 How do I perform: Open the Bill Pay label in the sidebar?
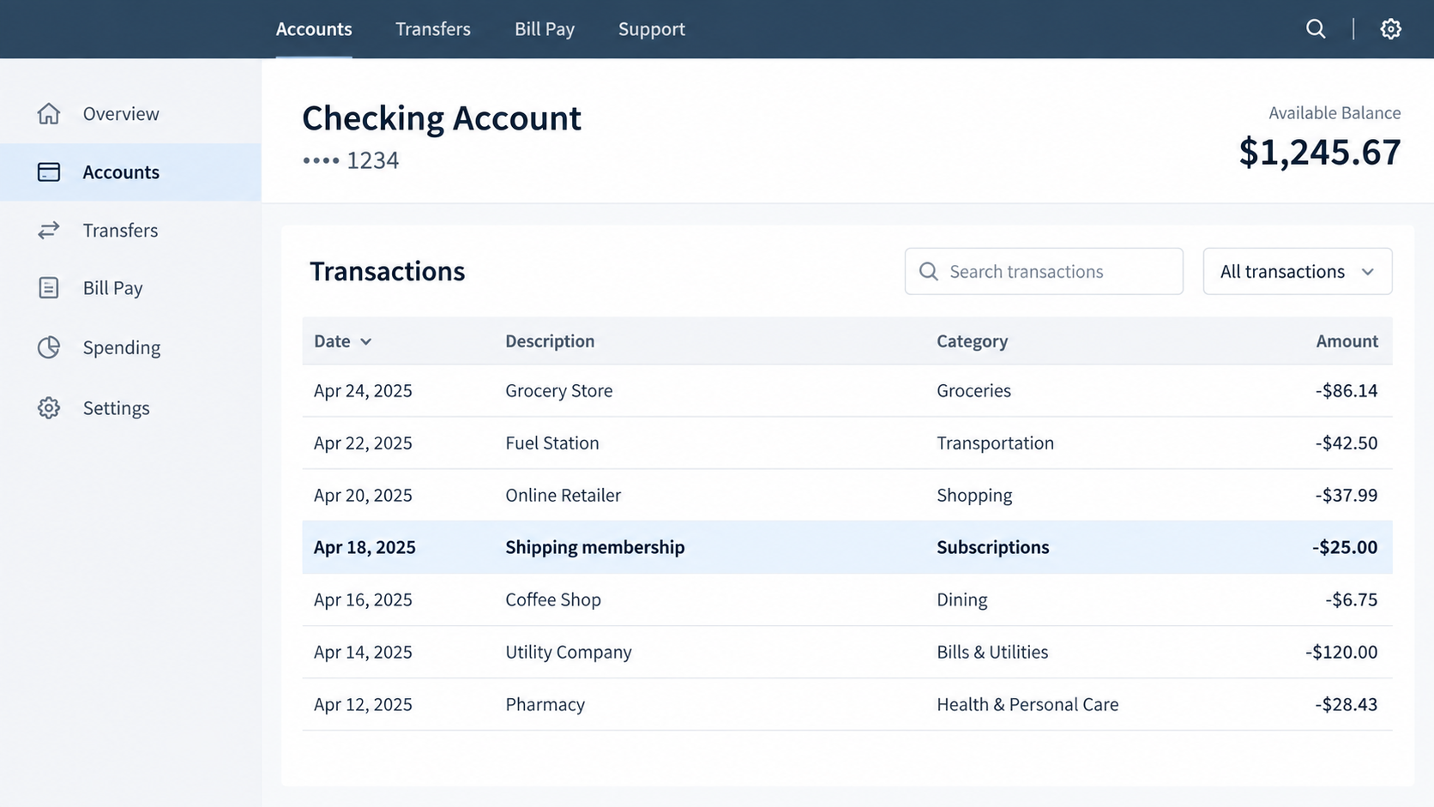pyautogui.click(x=112, y=288)
